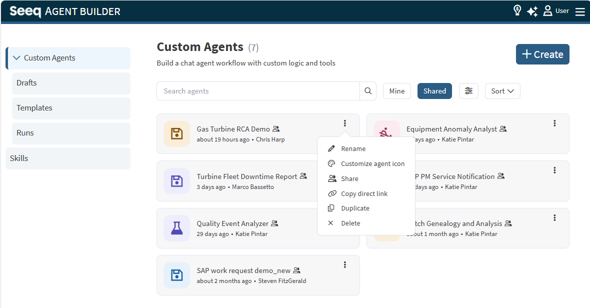Open three-dot menu for Gas Turbine RCA Demo
Image resolution: width=590 pixels, height=308 pixels.
pyautogui.click(x=344, y=123)
